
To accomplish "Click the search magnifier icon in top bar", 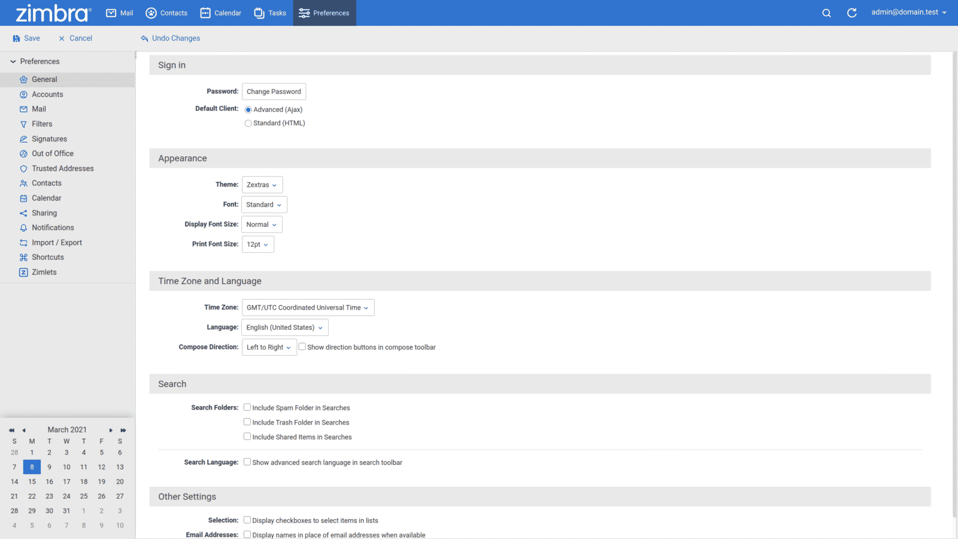I will 826,13.
